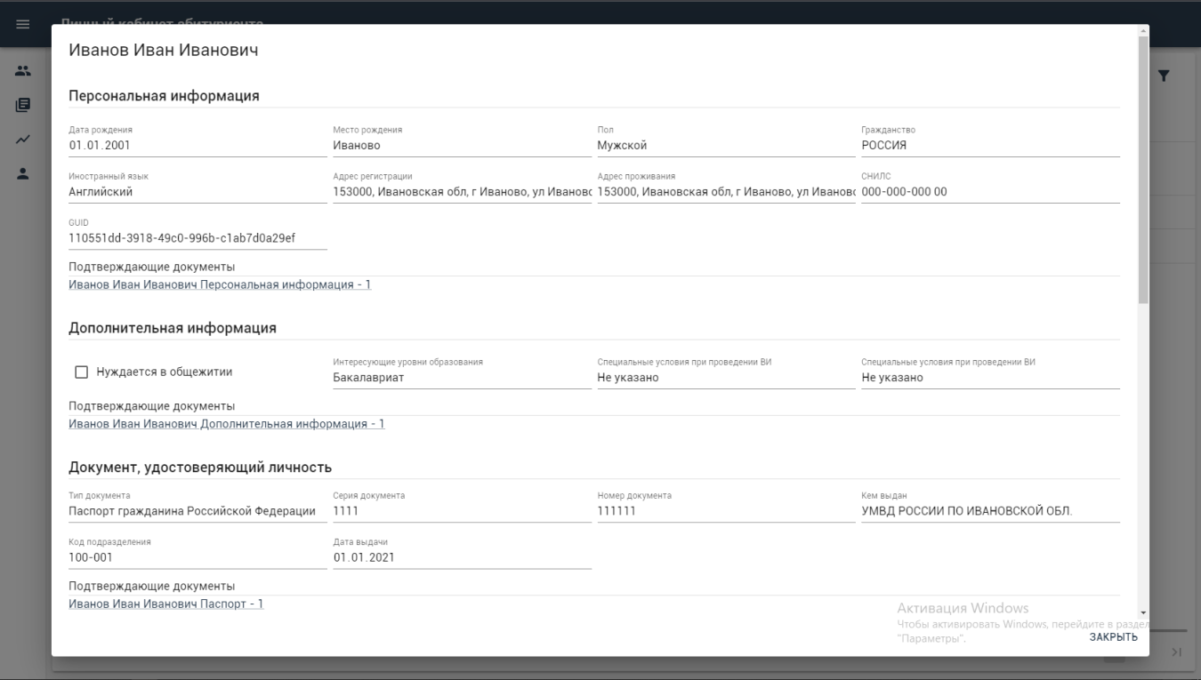Click the "Персональная информация" section heading
The width and height of the screenshot is (1201, 680).
point(164,96)
